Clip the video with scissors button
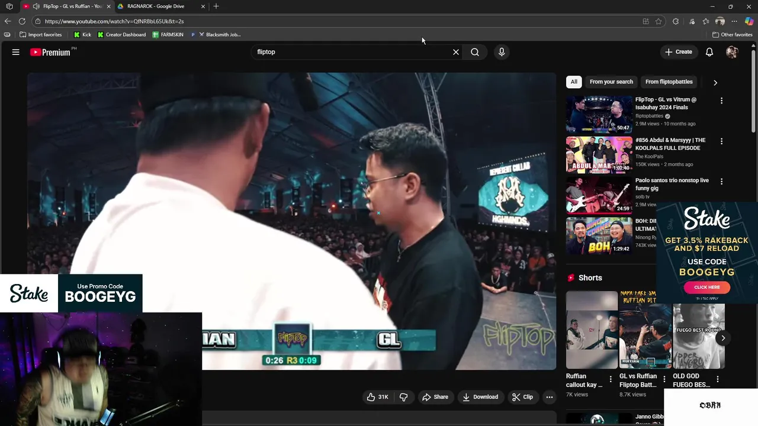This screenshot has height=426, width=758. point(522,397)
